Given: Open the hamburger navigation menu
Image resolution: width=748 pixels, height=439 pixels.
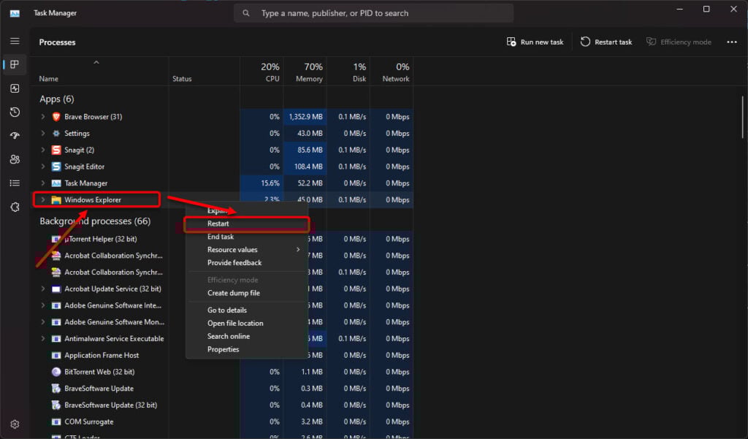Looking at the screenshot, I should (15, 41).
